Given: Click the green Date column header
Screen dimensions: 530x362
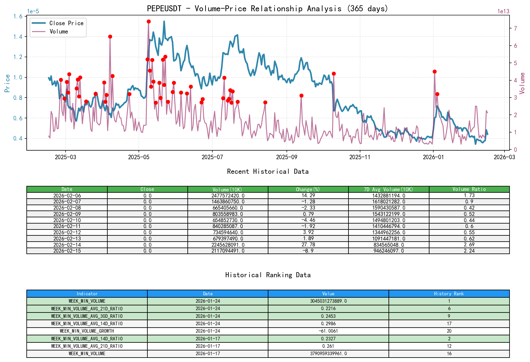Looking at the screenshot, I should click(67, 189).
